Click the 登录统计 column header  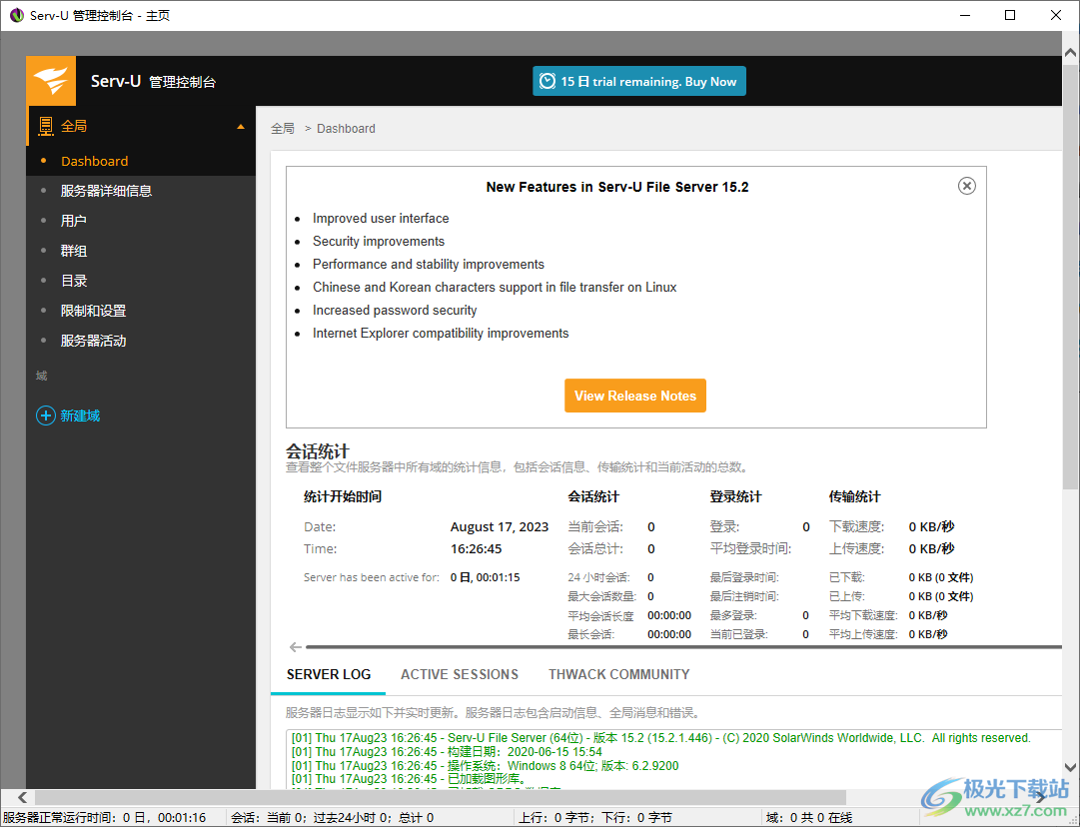[x=735, y=497]
